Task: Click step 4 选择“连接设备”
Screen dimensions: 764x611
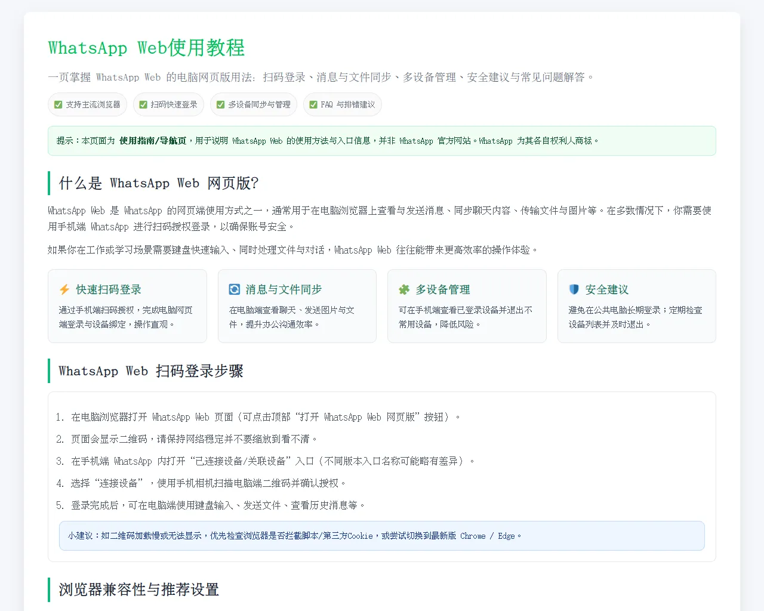Action: pos(208,483)
